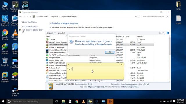Select BlueStacks App Player entry
This screenshot has width=186, height=104.
click(56, 47)
